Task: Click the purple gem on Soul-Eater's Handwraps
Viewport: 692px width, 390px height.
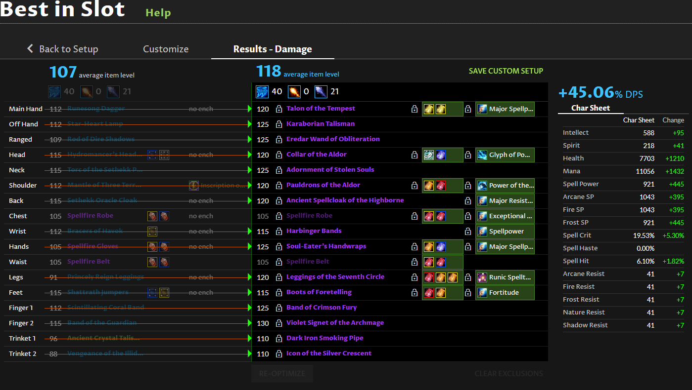Action: [441, 247]
